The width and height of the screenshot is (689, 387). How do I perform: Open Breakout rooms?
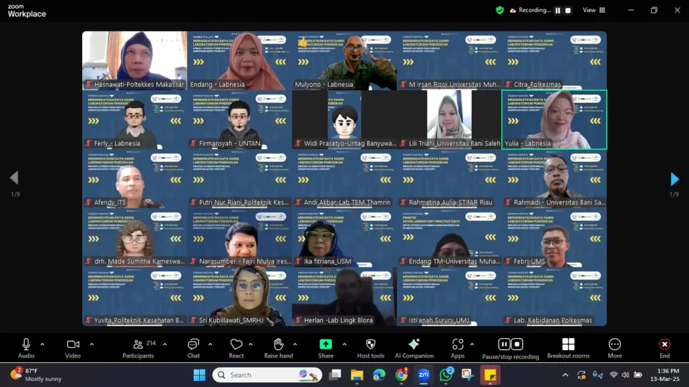click(568, 347)
